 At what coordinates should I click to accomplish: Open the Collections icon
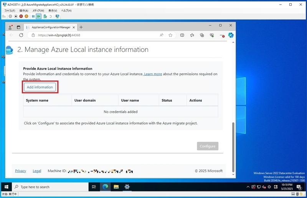pyautogui.click(x=202, y=35)
